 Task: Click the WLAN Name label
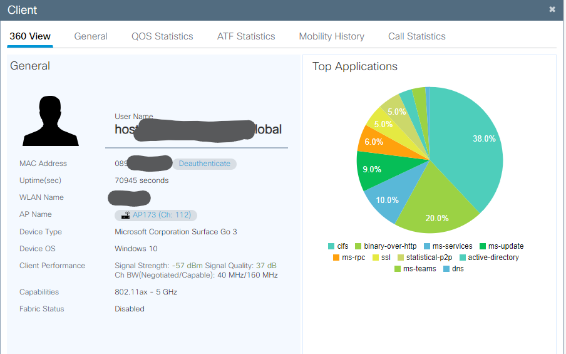[x=41, y=197]
